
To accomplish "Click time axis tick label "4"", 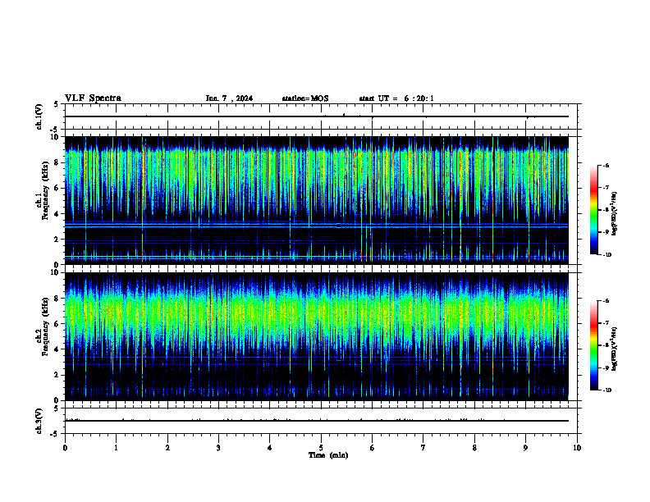I will 270,448.
